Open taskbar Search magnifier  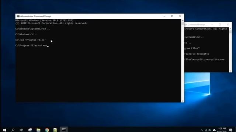coord(13,130)
